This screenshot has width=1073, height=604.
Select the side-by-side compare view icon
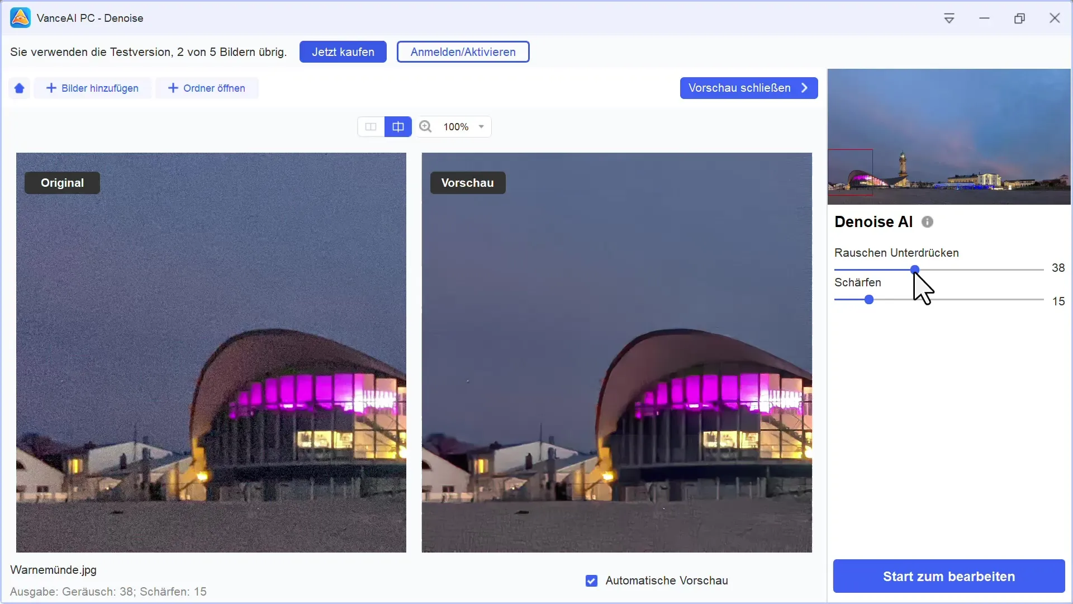click(398, 127)
